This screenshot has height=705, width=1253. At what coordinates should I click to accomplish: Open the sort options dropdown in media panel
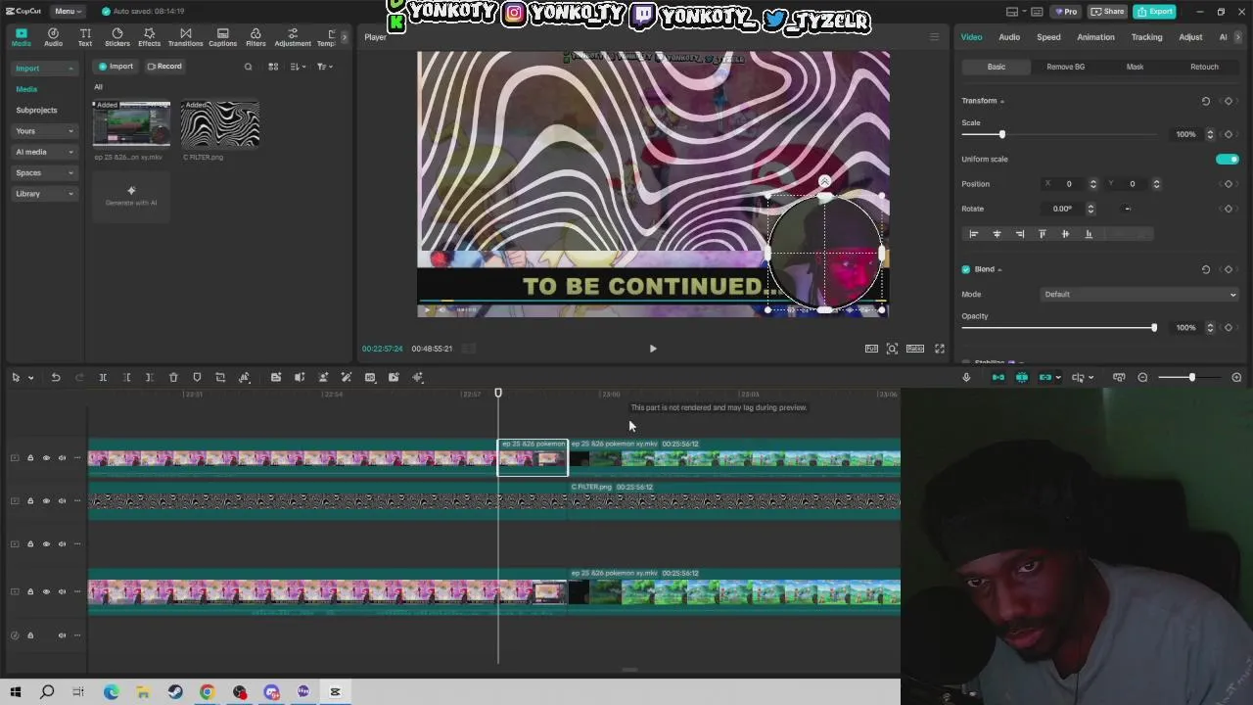[x=298, y=67]
